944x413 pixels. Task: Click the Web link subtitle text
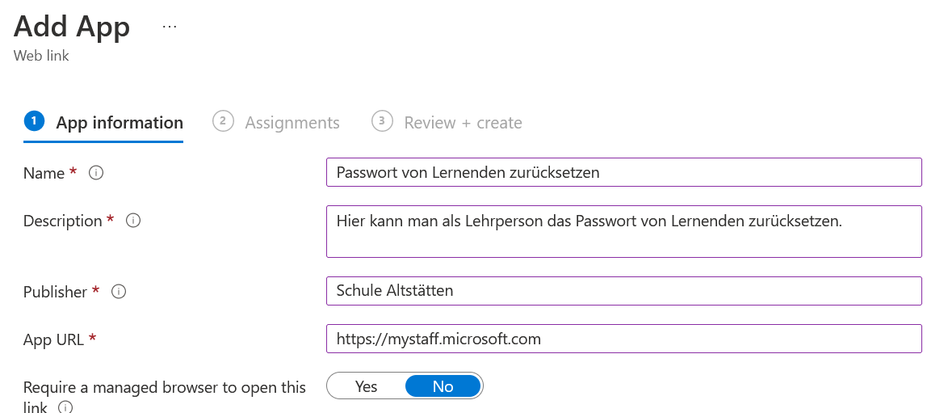pos(41,57)
